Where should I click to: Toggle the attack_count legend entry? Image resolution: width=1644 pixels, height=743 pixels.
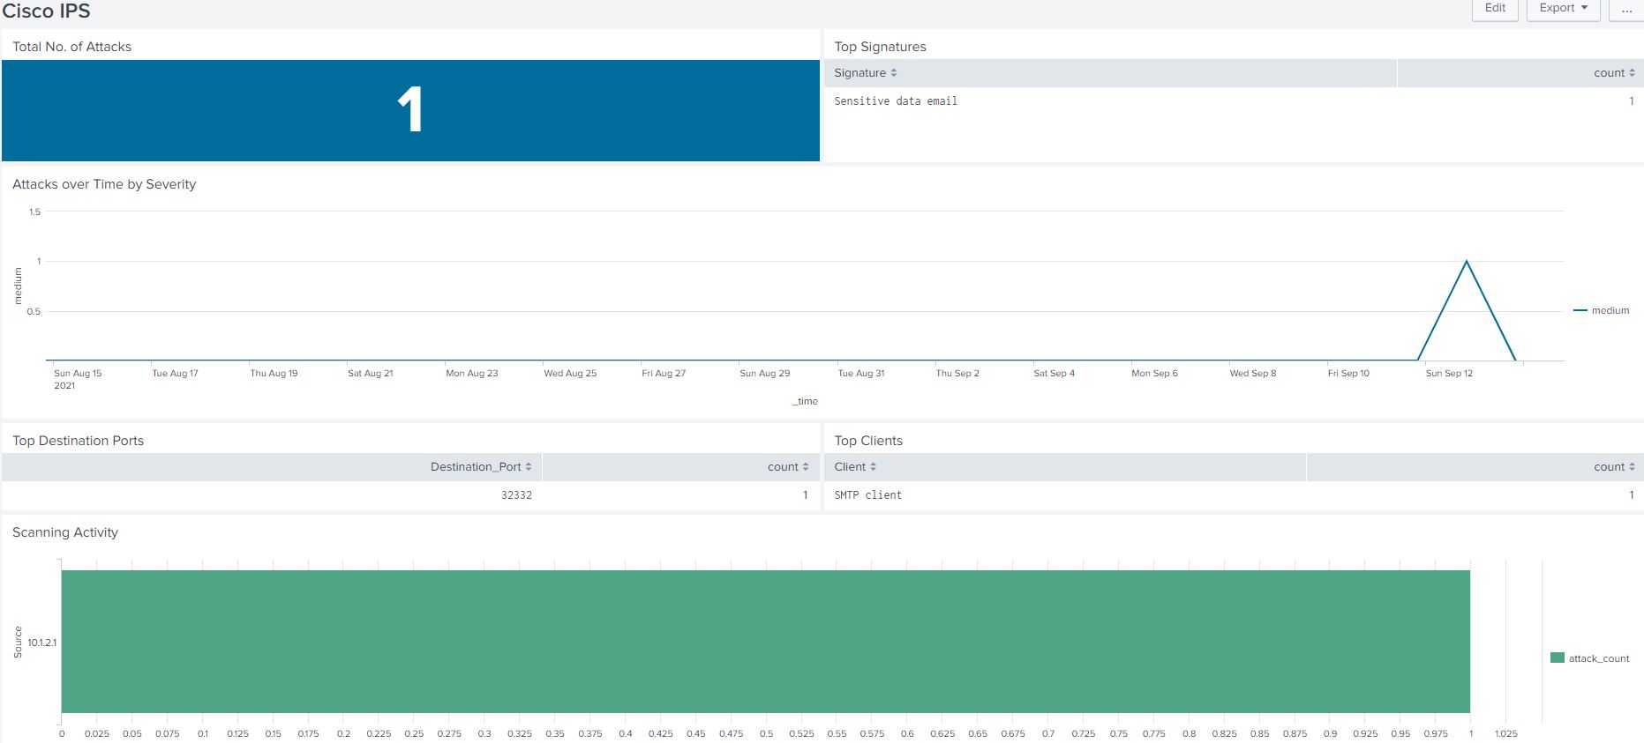click(1590, 658)
